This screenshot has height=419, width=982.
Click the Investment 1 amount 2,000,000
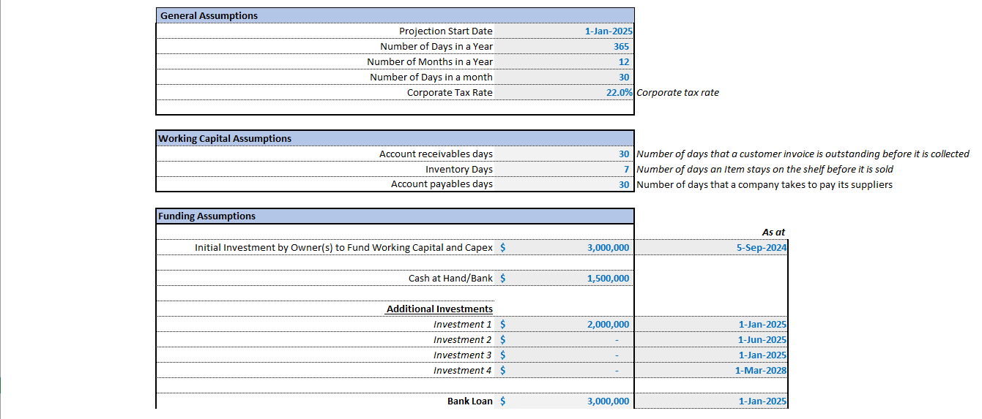pos(608,324)
